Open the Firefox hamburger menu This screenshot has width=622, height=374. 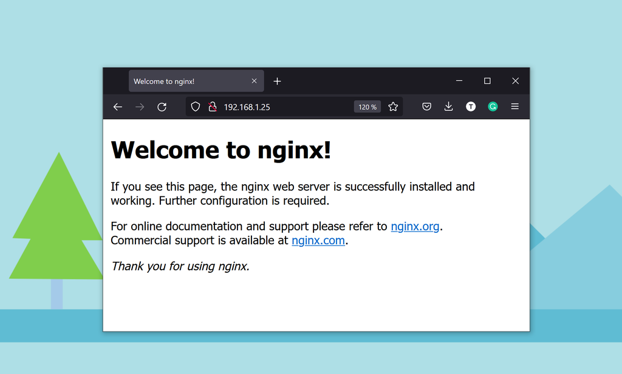coord(515,107)
